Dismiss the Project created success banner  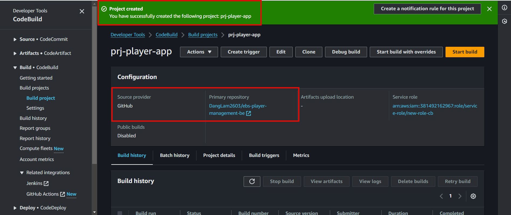click(489, 9)
